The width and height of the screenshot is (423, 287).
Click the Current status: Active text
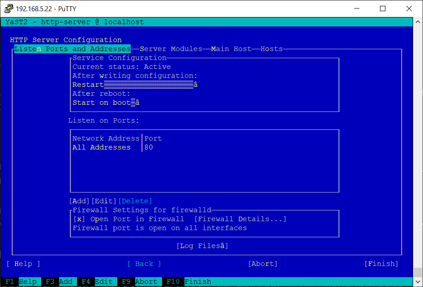click(x=122, y=67)
